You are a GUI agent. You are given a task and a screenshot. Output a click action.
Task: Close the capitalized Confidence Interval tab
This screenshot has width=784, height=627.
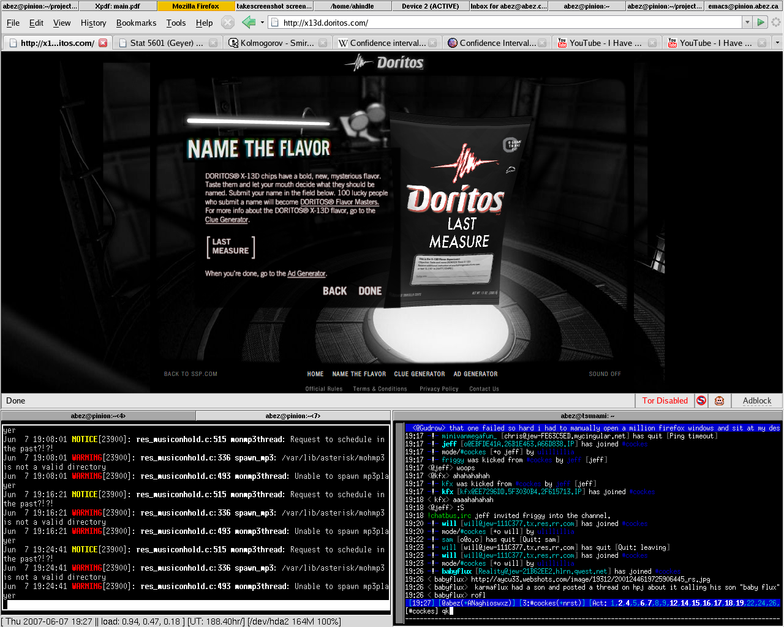(x=543, y=43)
